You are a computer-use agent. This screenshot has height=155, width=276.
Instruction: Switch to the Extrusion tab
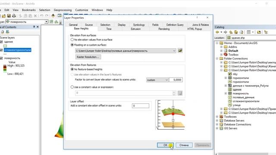pos(136,29)
